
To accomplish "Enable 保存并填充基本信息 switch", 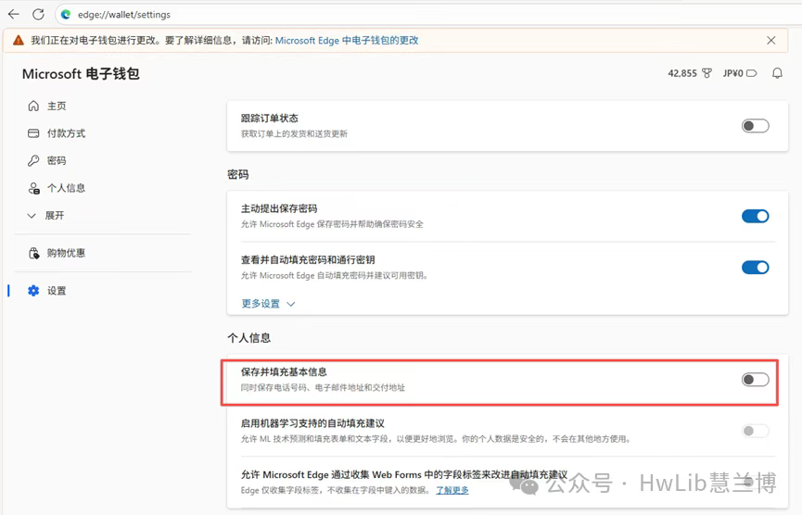I will [756, 380].
